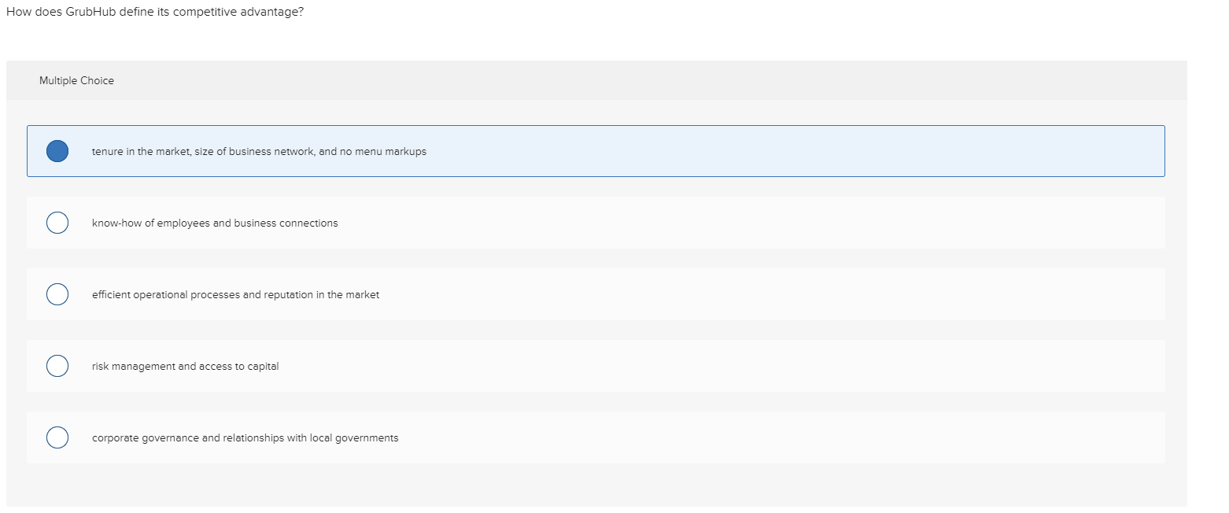Select the 'know-how of employees' radio button

pyautogui.click(x=57, y=223)
